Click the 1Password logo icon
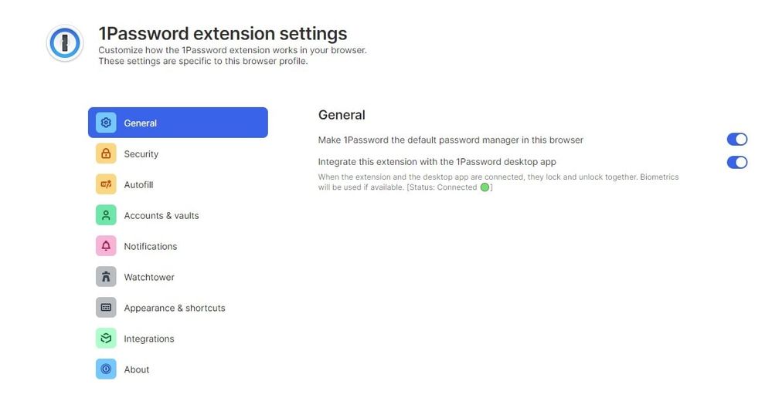 pos(65,44)
